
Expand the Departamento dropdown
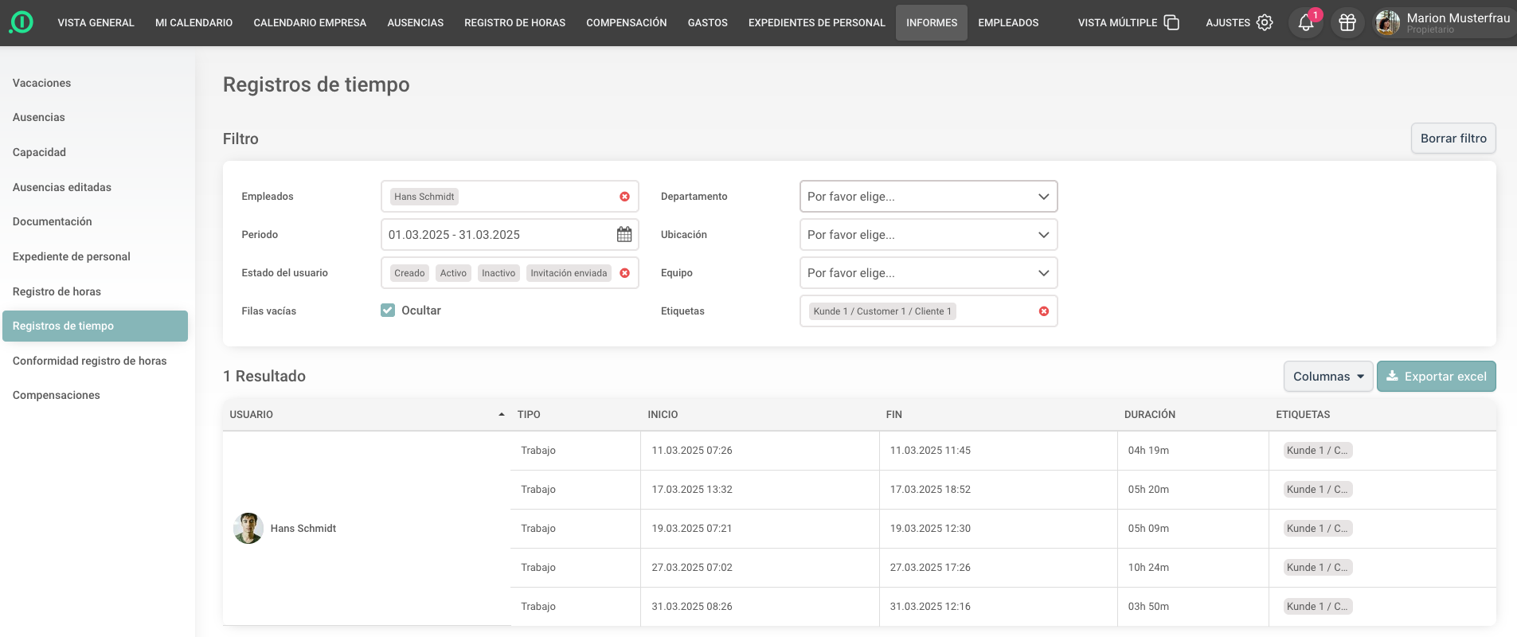pyautogui.click(x=928, y=197)
